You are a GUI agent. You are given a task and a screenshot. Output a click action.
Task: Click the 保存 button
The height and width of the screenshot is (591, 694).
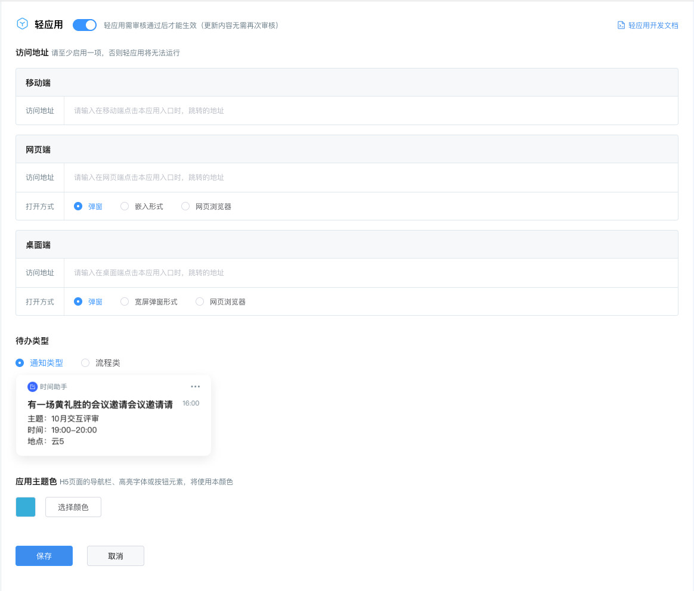44,556
